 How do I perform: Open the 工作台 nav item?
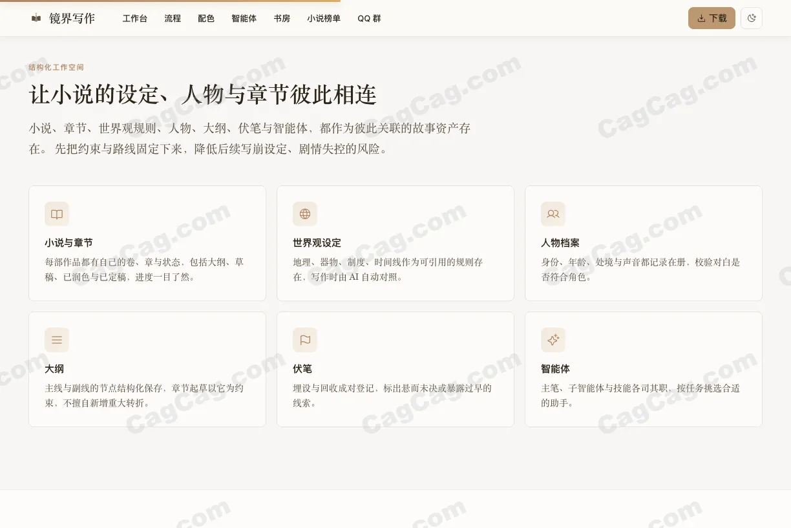coord(135,19)
